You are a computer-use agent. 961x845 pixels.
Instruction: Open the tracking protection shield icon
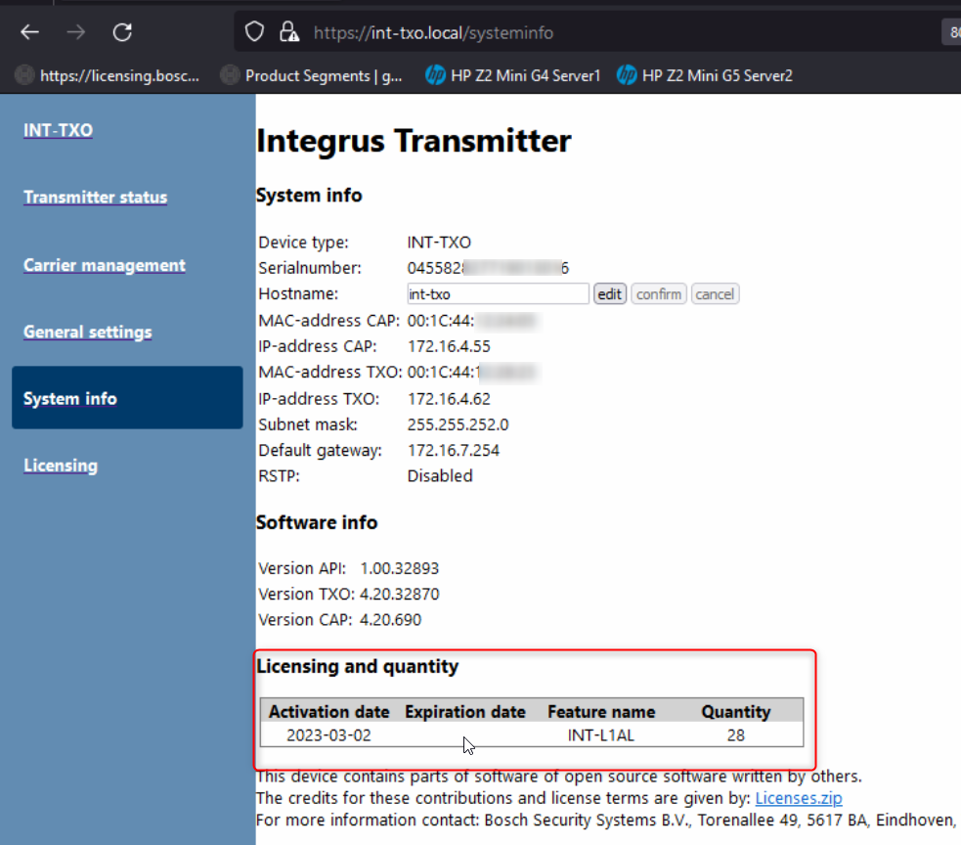(x=254, y=32)
